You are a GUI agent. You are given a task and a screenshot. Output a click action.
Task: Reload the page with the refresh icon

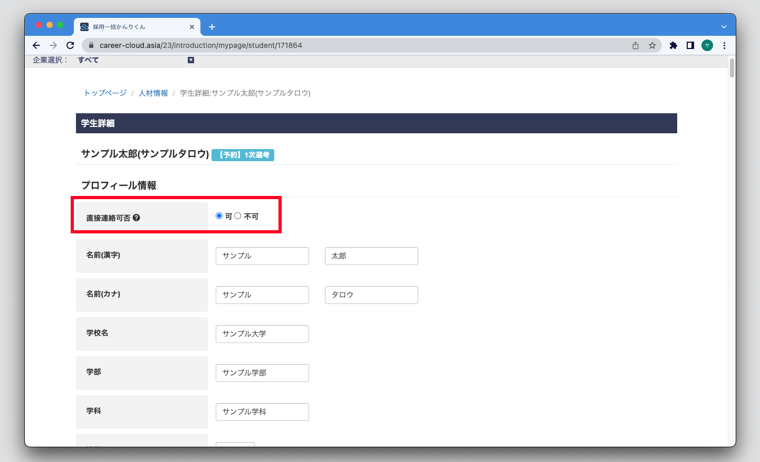[70, 45]
